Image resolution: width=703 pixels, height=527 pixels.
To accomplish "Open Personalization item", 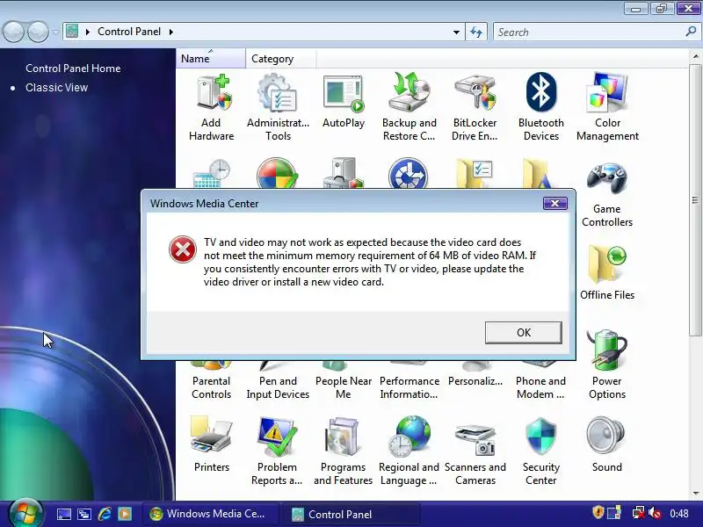I will 475,381.
